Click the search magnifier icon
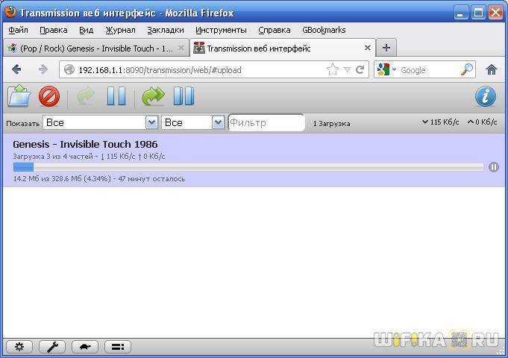The image size is (508, 358). [x=467, y=69]
